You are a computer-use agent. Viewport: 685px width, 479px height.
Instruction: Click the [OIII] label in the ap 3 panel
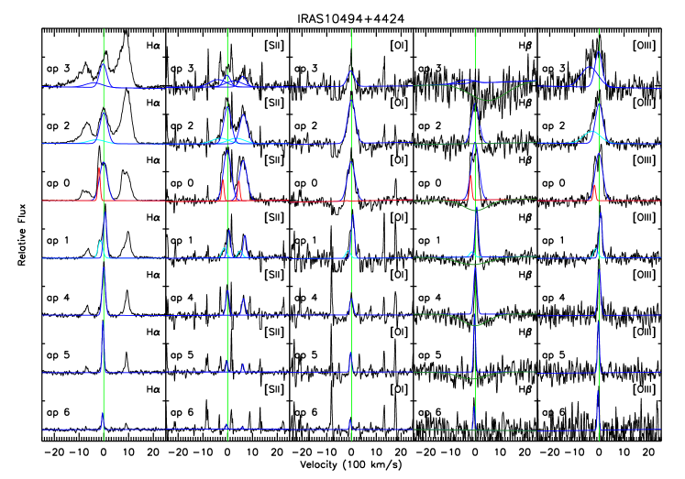[x=645, y=46]
